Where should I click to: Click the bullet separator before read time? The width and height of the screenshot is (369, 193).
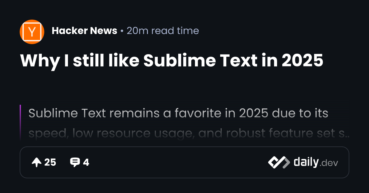(x=122, y=31)
